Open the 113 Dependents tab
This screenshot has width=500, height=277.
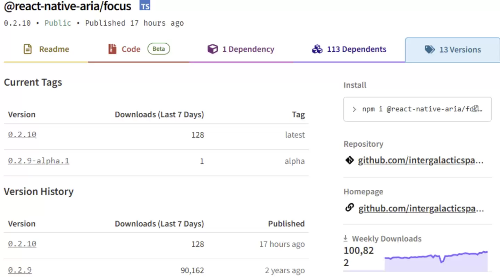point(357,49)
